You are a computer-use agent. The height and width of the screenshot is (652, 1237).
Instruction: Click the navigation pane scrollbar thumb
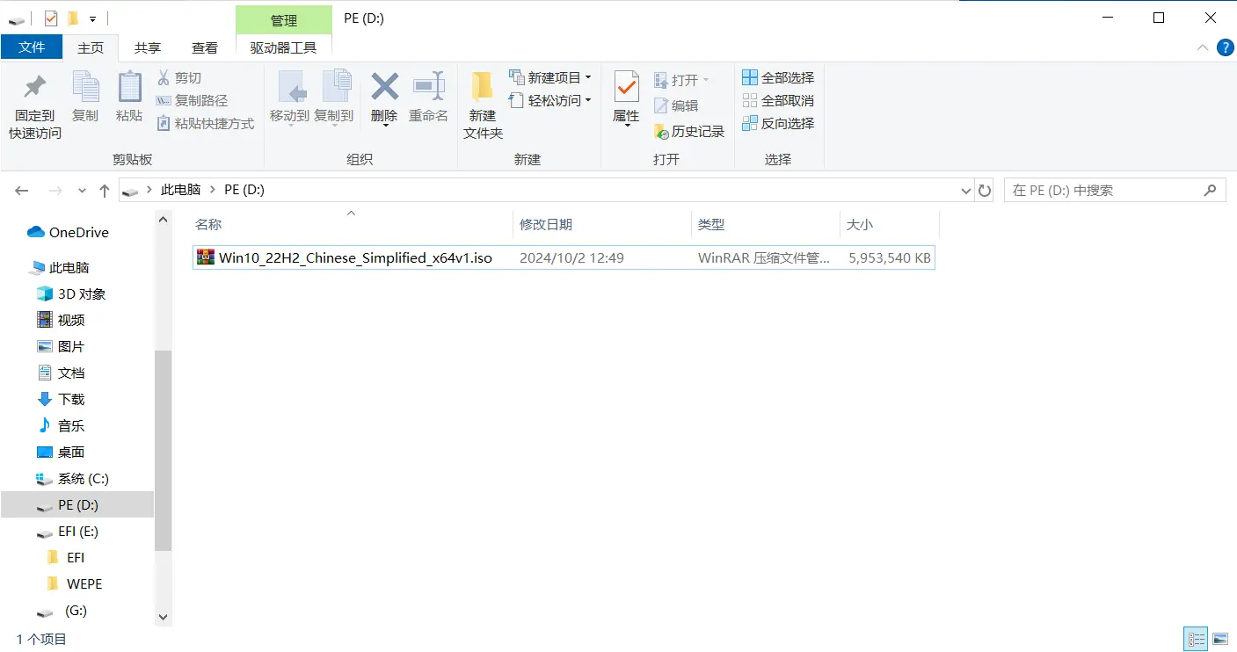163,451
